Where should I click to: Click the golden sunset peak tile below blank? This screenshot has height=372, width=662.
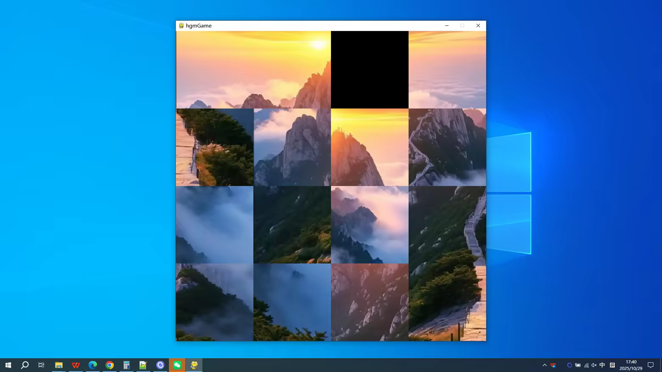370,147
